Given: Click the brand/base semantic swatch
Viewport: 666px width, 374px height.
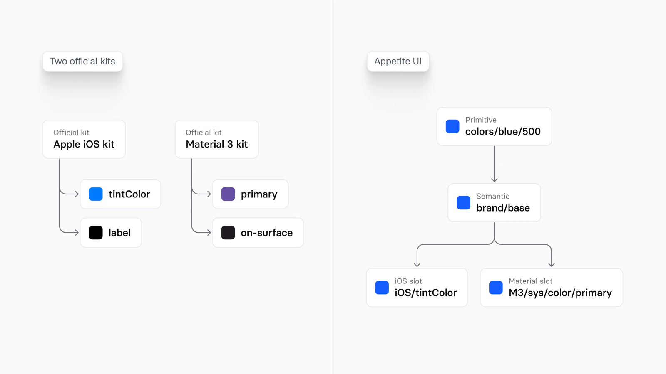Looking at the screenshot, I should 463,203.
